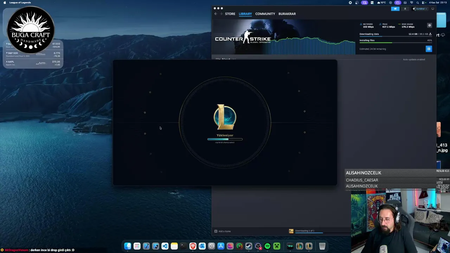Open System Preferences from the dock
450x253 pixels.
tap(211, 246)
